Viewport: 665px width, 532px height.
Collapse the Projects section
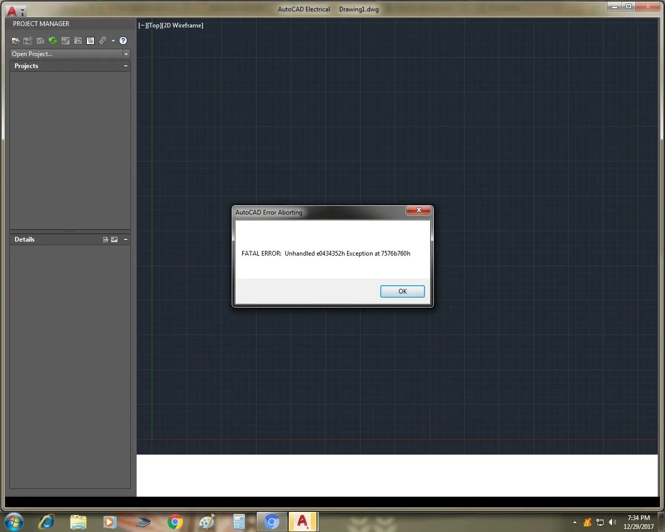[126, 66]
